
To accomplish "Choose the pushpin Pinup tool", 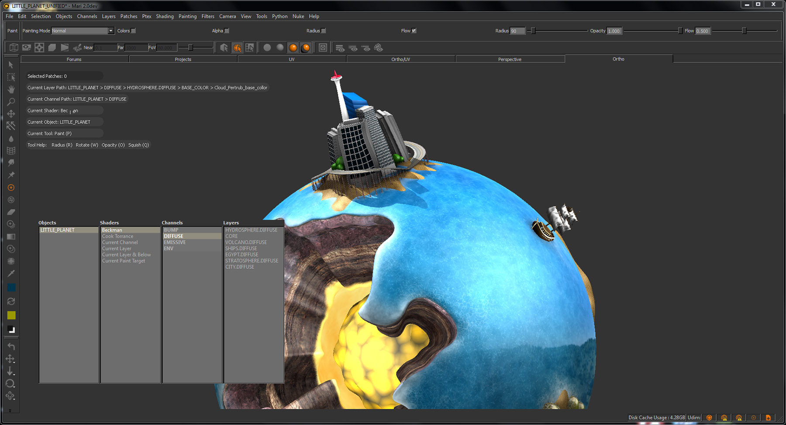I will 11,175.
